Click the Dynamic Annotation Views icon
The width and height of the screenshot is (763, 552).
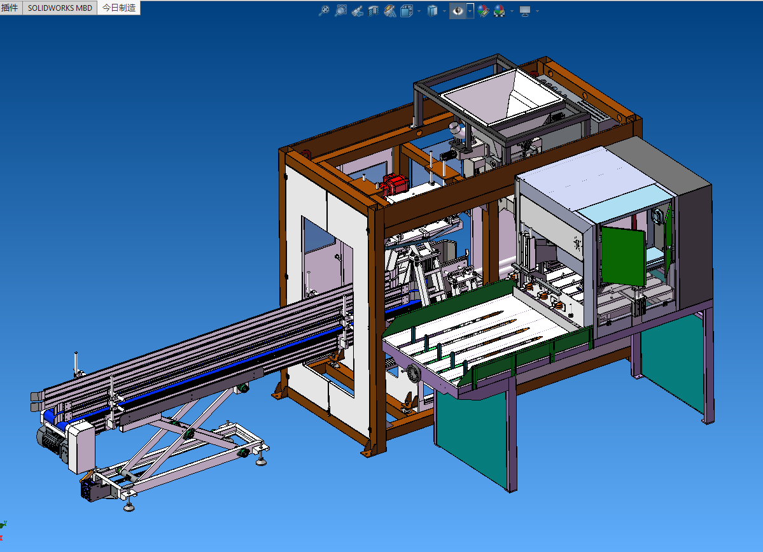tap(390, 11)
